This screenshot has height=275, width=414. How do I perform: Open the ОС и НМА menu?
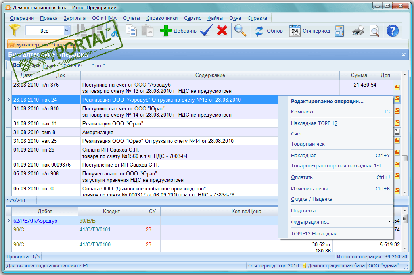104,18
